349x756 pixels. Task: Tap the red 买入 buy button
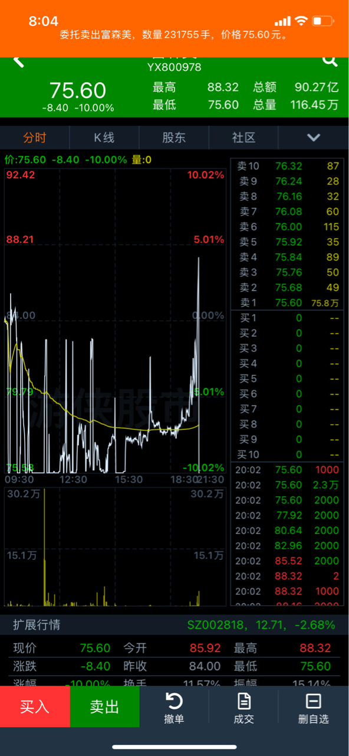click(35, 706)
